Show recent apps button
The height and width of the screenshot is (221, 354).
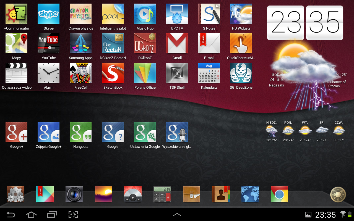tap(52, 215)
